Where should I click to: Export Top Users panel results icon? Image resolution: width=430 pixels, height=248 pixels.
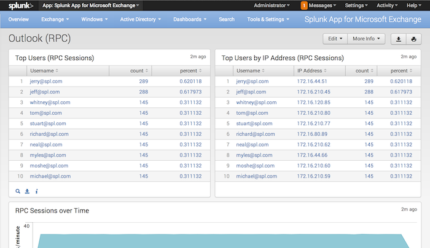27,192
